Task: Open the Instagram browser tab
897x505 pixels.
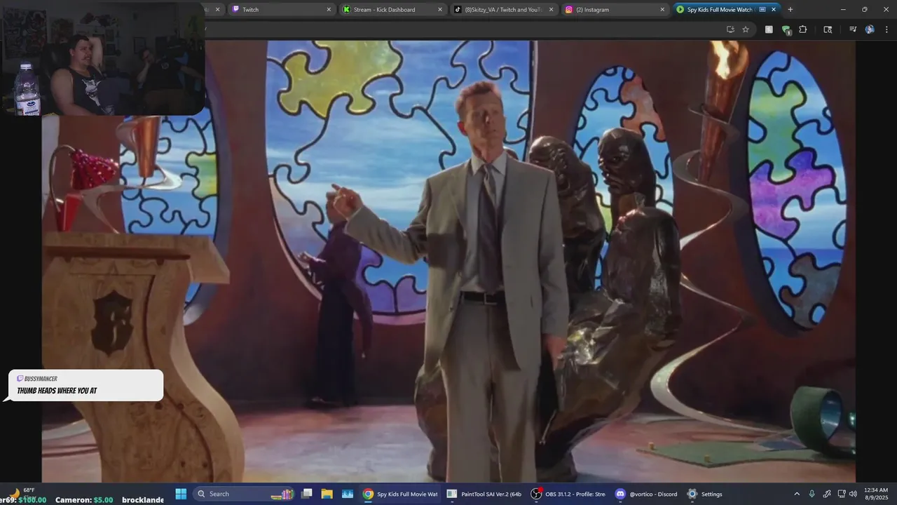Action: [x=614, y=10]
